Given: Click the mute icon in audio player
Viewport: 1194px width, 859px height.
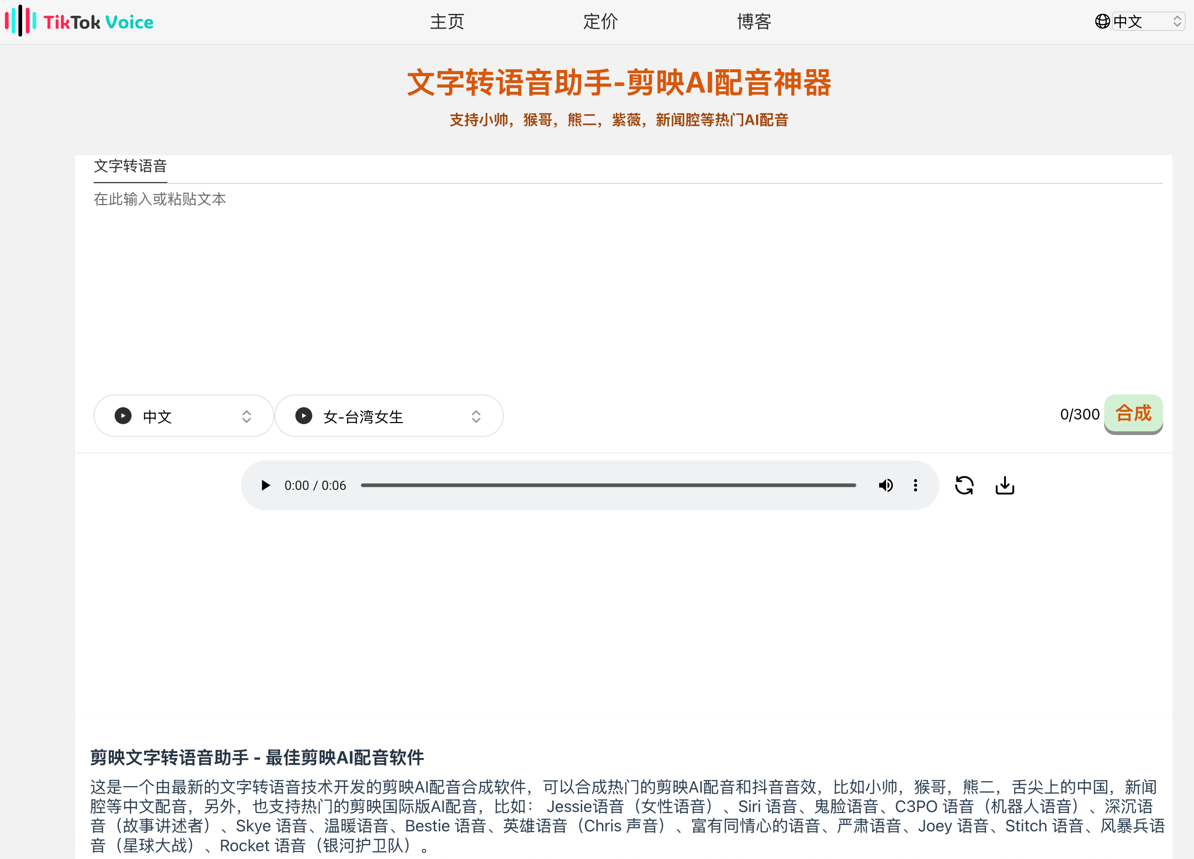Looking at the screenshot, I should pos(885,485).
